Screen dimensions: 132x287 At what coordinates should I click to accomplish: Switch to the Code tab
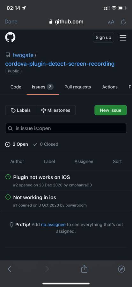click(x=16, y=87)
